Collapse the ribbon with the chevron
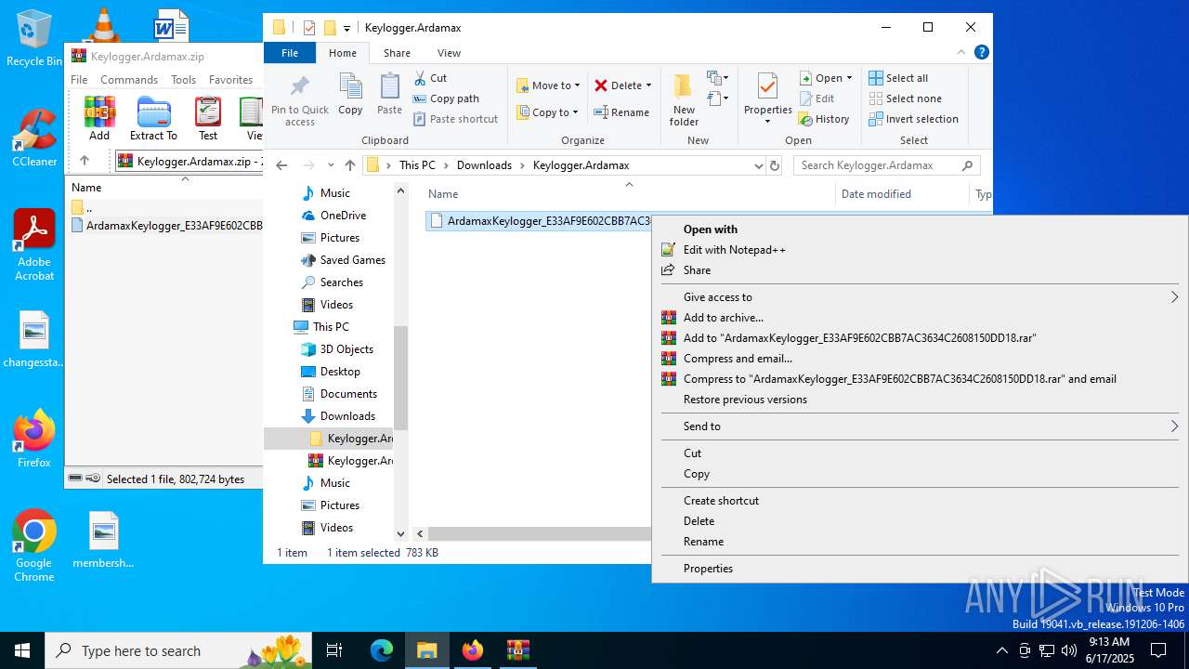Screen dimensions: 1189x669 point(960,52)
